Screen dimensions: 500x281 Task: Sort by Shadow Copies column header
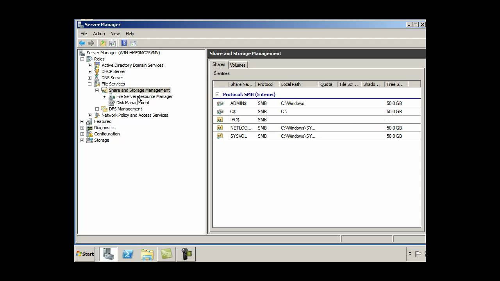click(373, 84)
